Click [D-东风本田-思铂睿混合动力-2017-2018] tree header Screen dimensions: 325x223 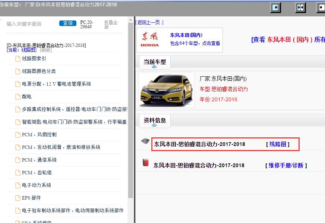click(x=46, y=45)
